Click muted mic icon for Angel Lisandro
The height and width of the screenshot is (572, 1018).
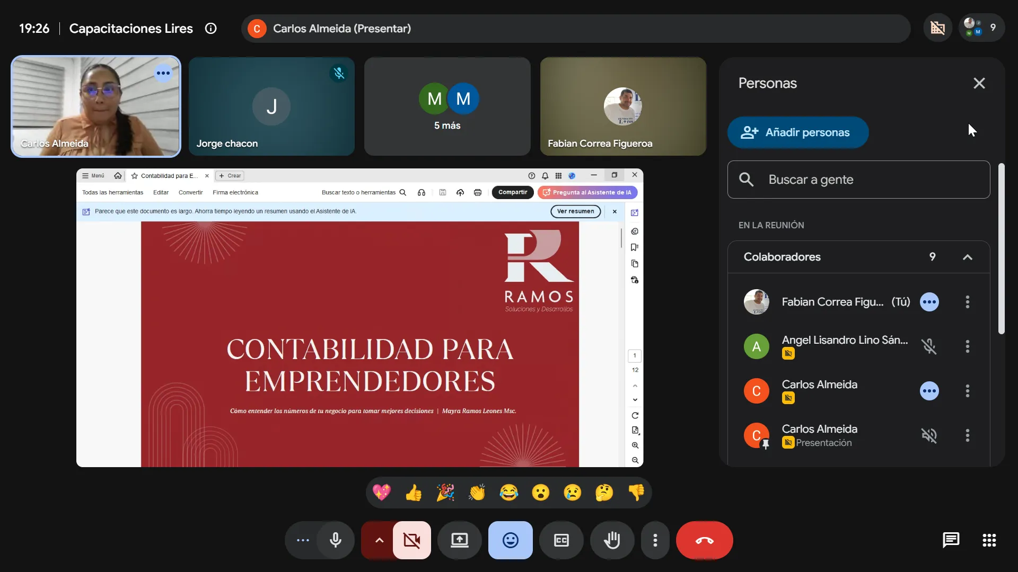tap(929, 346)
